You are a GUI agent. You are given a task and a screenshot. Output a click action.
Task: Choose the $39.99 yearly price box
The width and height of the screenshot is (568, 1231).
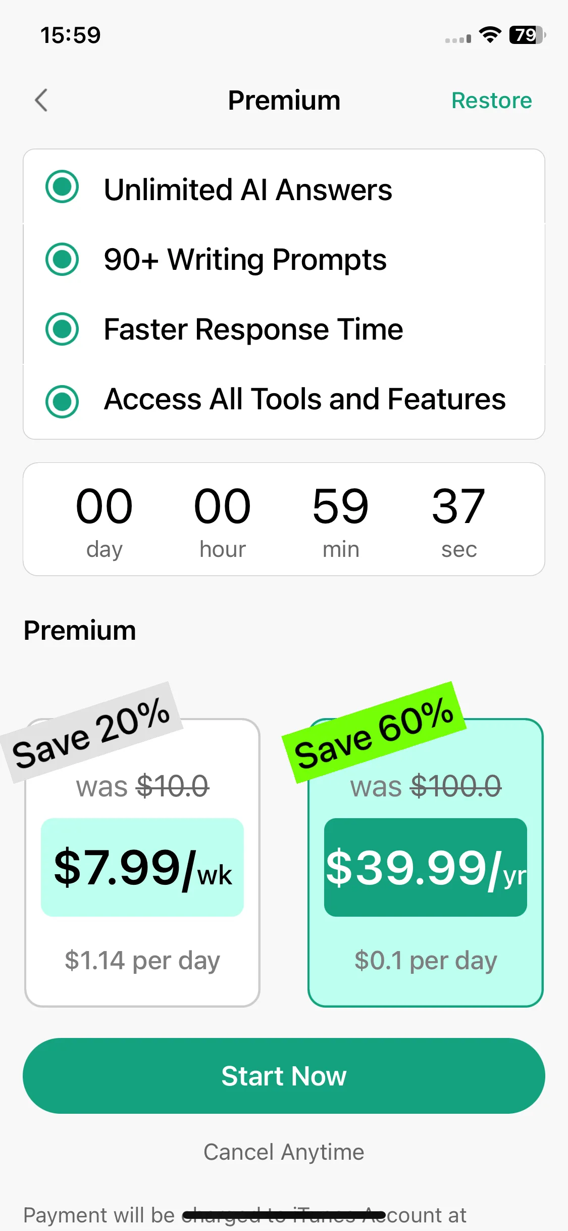point(426,867)
